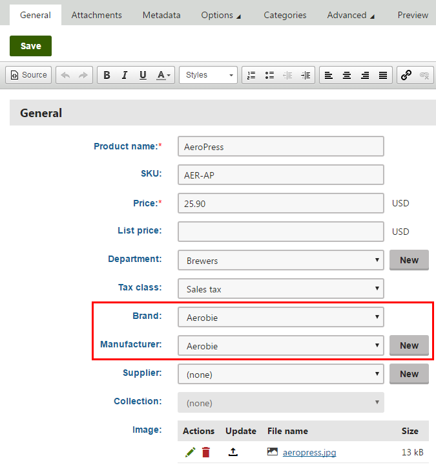Edit the aeropress.jpg image with pencil icon

(x=191, y=452)
